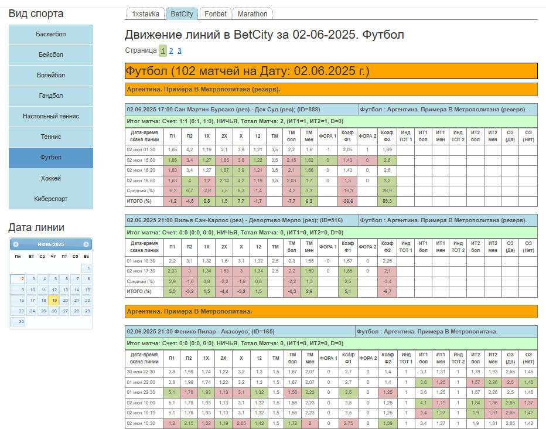Click result row with 'ИД=516' match above
Viewport: 546px width, 429px height.
pyautogui.click(x=331, y=232)
